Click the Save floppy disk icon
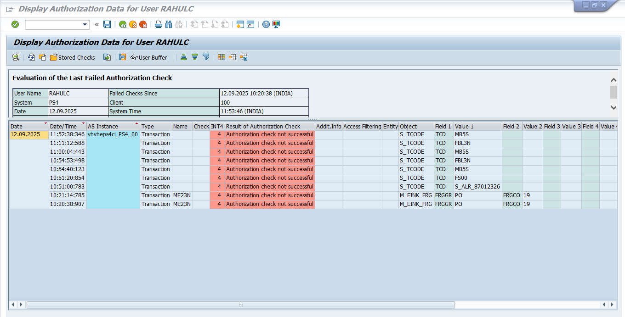Screen dimensions: 625x317 (107, 24)
